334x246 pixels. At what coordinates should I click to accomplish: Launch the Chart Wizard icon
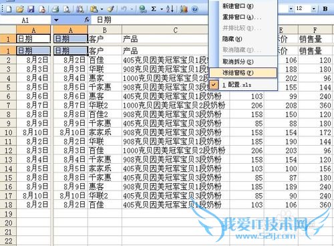click(x=184, y=9)
